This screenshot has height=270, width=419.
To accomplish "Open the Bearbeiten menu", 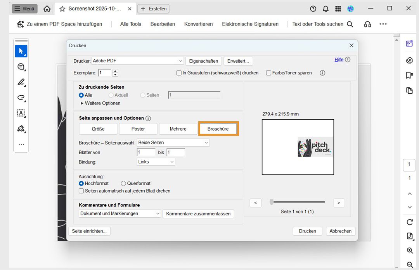I will [163, 24].
